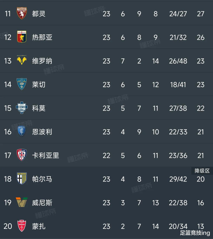Click the Torino club crest
Viewport: 213px width, 239px height.
(22, 13)
